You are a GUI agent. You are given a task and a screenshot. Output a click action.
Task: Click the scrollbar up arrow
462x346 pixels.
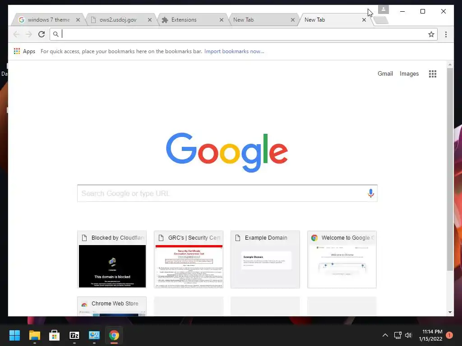[450, 64]
